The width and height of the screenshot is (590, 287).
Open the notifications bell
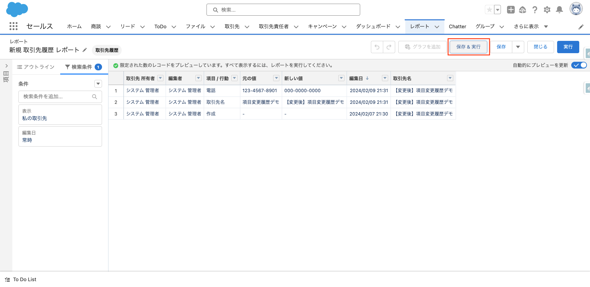[x=559, y=10]
